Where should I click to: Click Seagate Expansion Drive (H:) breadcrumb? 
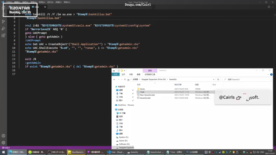(x=154, y=80)
